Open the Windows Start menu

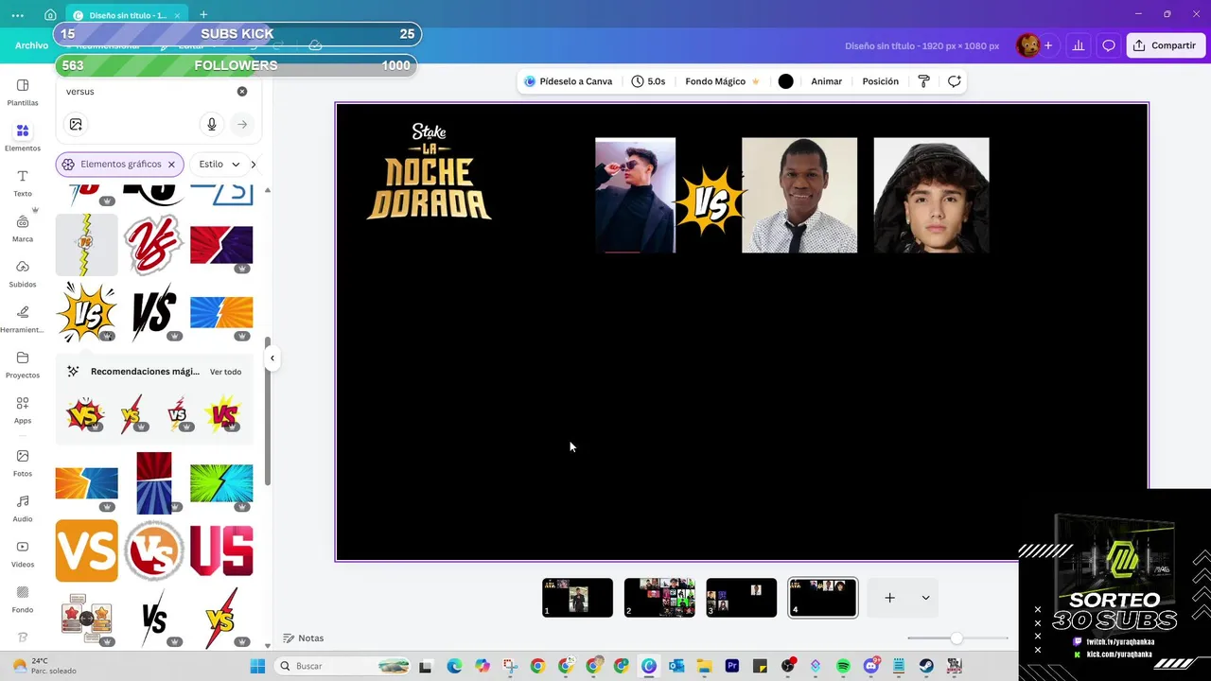point(257,666)
